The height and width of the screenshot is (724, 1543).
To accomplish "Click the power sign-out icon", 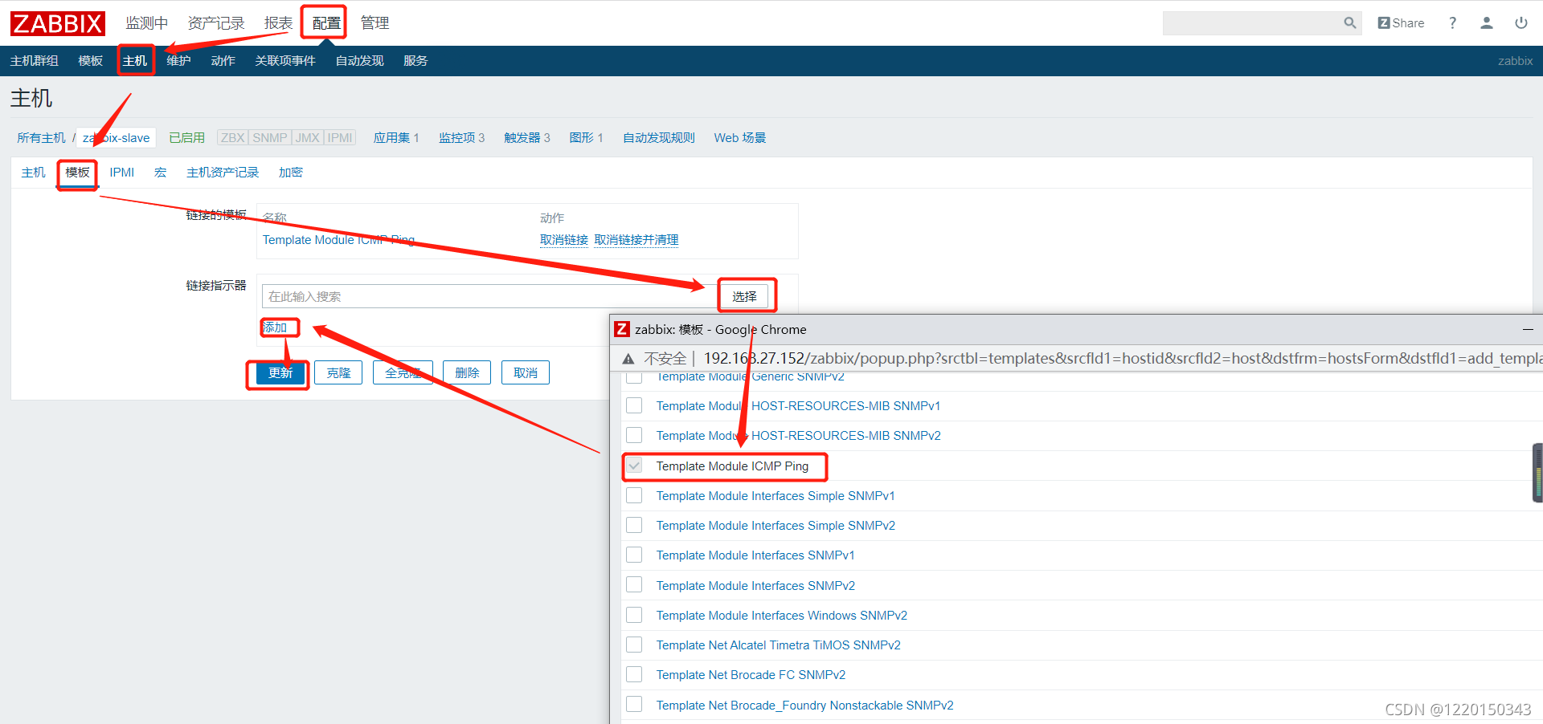I will point(1521,23).
